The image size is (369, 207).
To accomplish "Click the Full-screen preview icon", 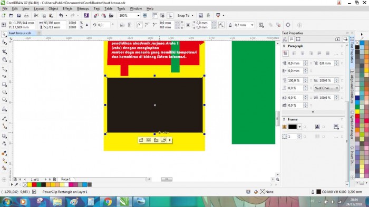I will 145,15.
